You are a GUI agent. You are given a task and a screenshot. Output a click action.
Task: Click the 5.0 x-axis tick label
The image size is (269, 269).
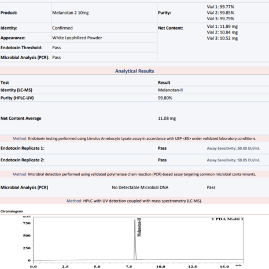pyautogui.click(x=97, y=267)
